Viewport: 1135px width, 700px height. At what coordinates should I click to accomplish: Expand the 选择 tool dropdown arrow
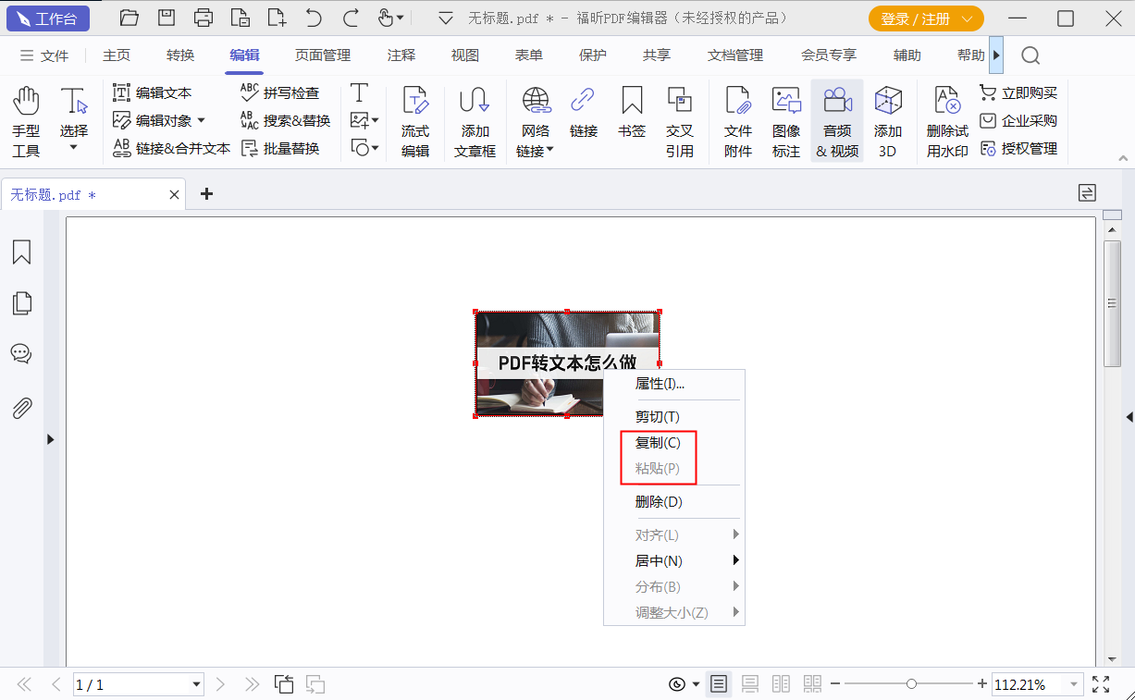(74, 146)
